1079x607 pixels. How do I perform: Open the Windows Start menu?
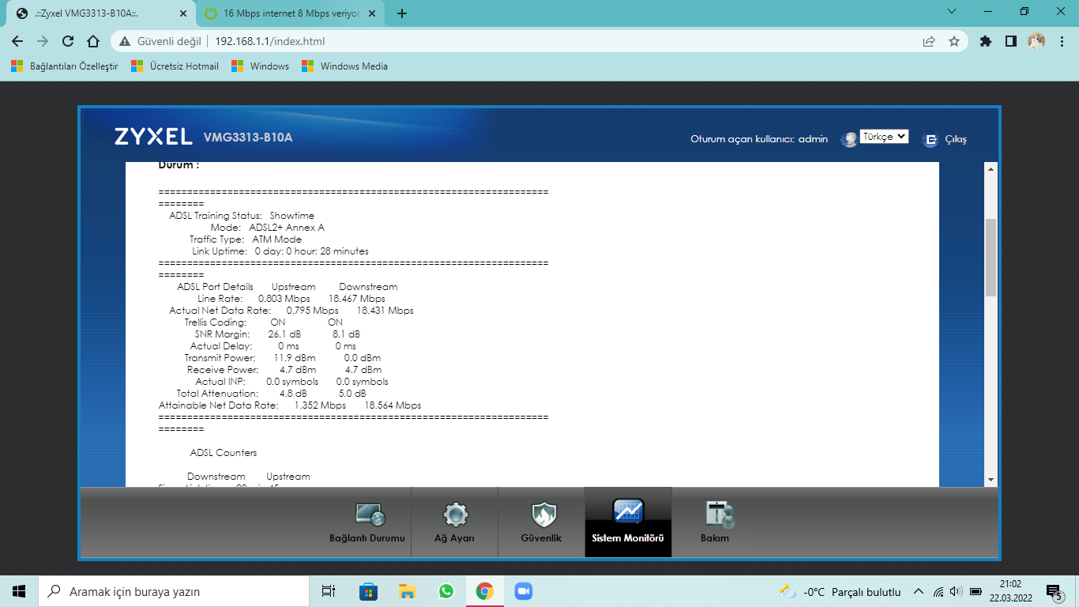[x=19, y=591]
